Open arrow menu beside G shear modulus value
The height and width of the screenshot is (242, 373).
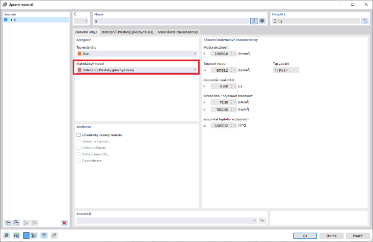(x=235, y=70)
